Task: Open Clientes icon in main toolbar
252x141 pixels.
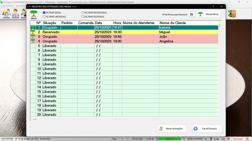Action: [7, 13]
